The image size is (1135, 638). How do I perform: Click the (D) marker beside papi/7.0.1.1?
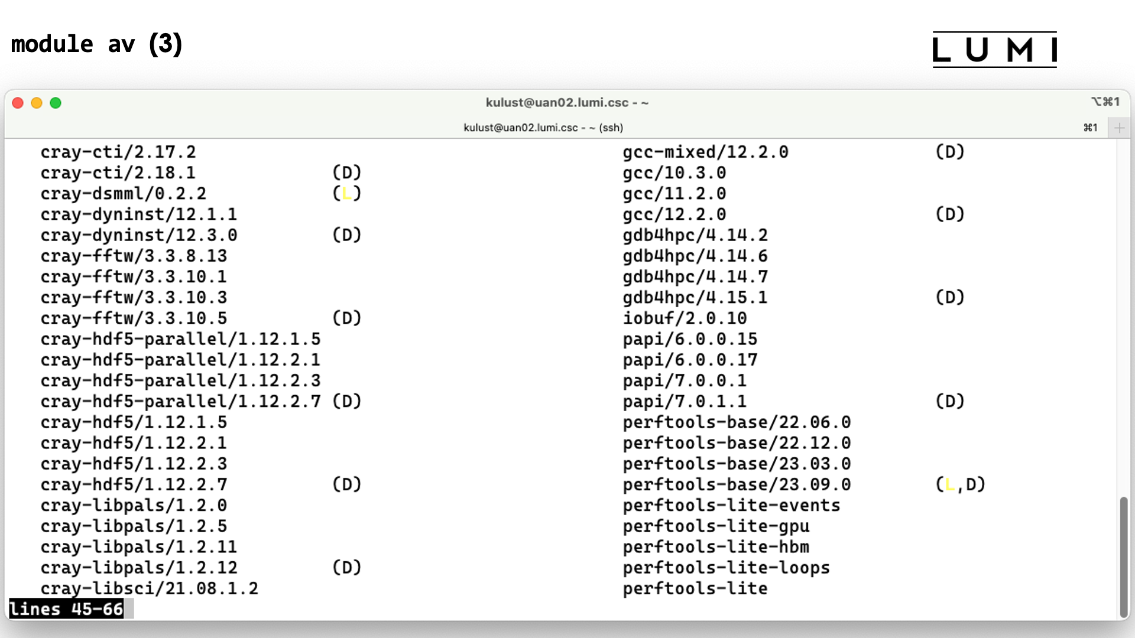950,402
